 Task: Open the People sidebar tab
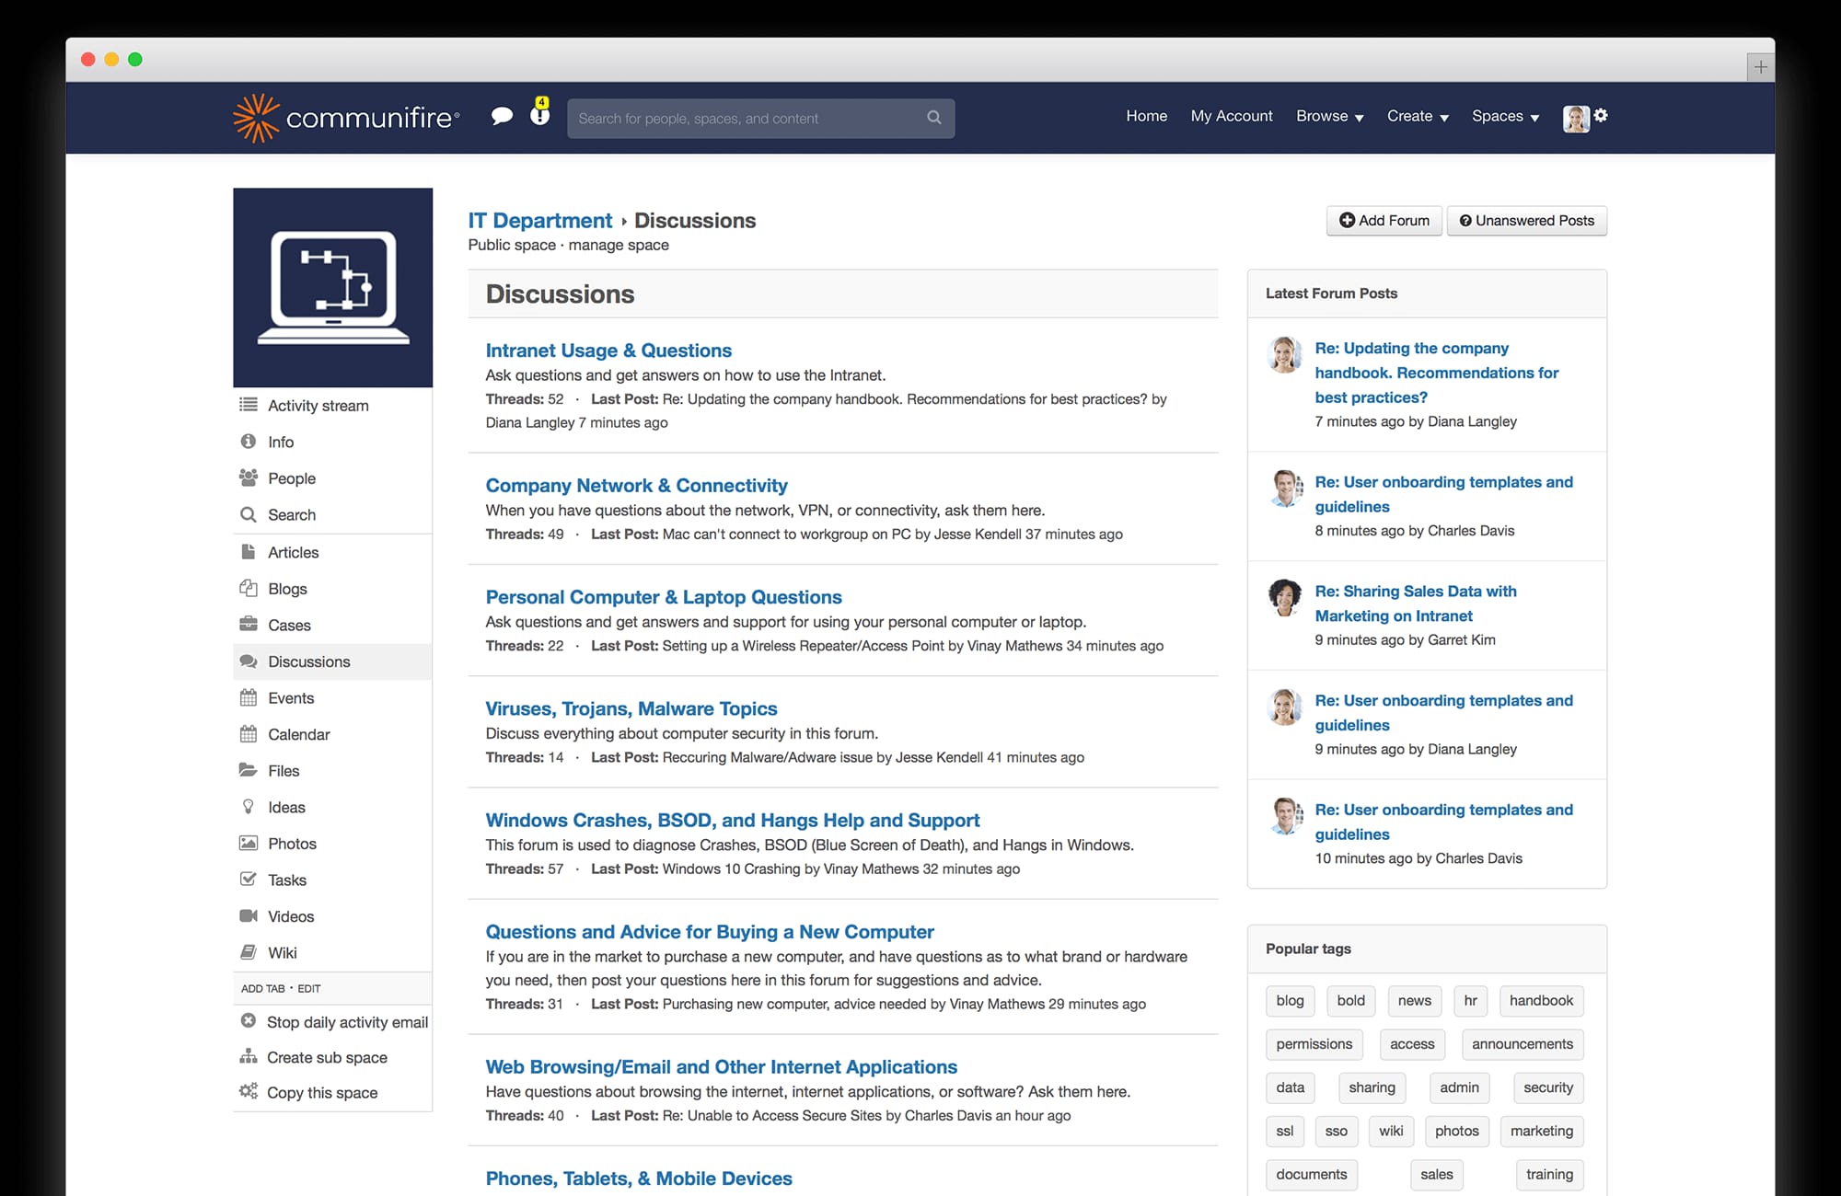[332, 478]
